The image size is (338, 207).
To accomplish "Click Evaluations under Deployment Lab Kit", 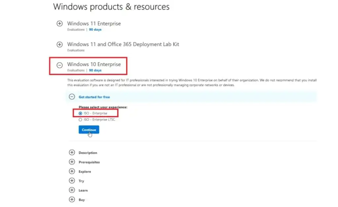I will [x=76, y=50].
